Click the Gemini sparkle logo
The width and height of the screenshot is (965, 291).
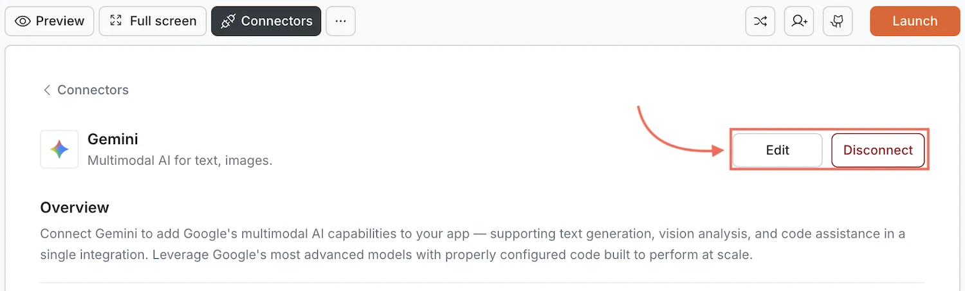(59, 149)
